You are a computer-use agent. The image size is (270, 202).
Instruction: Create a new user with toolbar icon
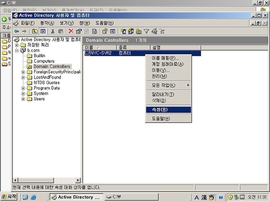(x=123, y=31)
